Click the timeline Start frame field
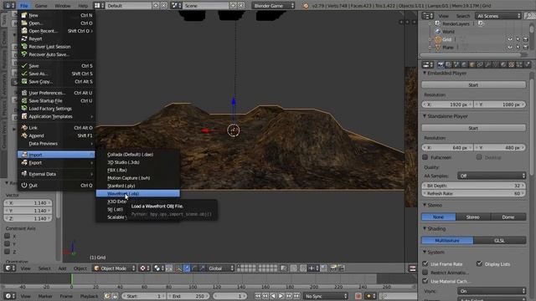The image size is (536, 301). pyautogui.click(x=143, y=296)
